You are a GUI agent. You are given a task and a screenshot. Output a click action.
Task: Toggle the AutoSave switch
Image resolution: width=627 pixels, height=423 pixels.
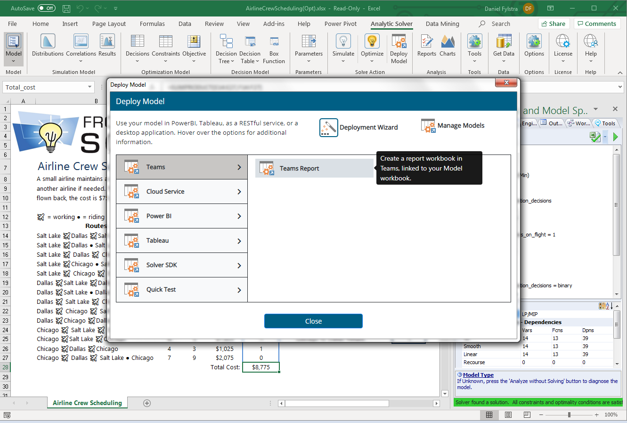coord(46,8)
